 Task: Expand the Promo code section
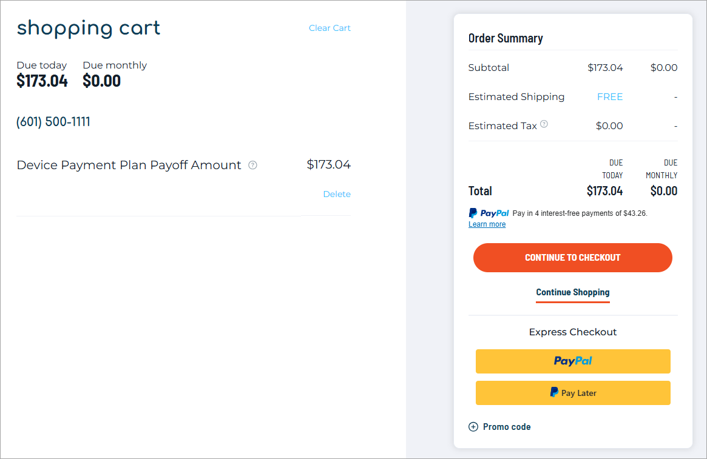pyautogui.click(x=506, y=427)
